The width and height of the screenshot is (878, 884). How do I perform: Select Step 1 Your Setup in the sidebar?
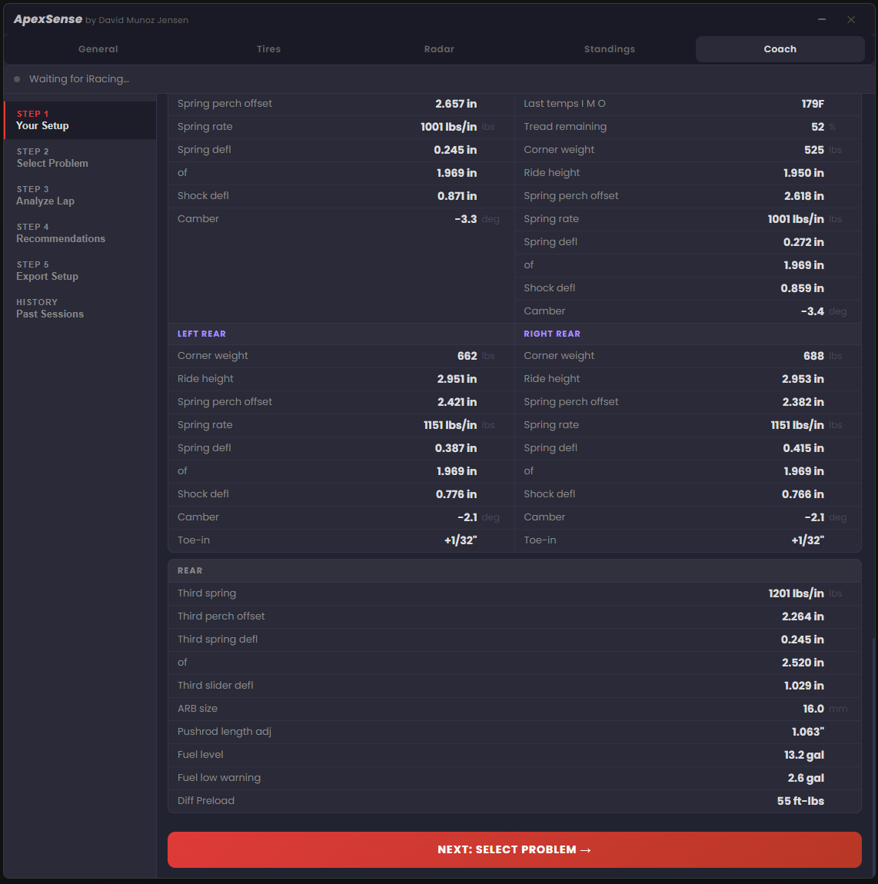tap(79, 120)
